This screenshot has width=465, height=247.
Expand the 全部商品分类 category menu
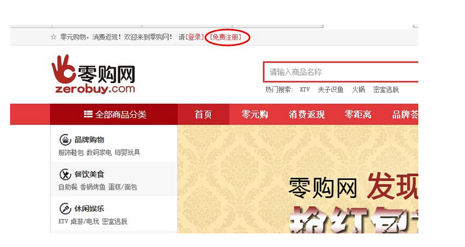114,114
